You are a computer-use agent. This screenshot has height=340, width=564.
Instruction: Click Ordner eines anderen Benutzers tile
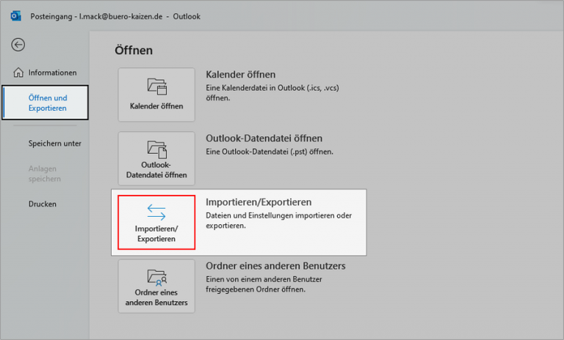tap(156, 287)
